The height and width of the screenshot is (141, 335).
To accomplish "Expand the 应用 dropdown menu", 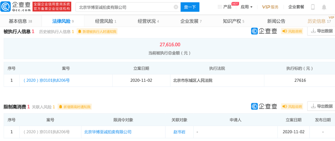I will click(247, 7).
